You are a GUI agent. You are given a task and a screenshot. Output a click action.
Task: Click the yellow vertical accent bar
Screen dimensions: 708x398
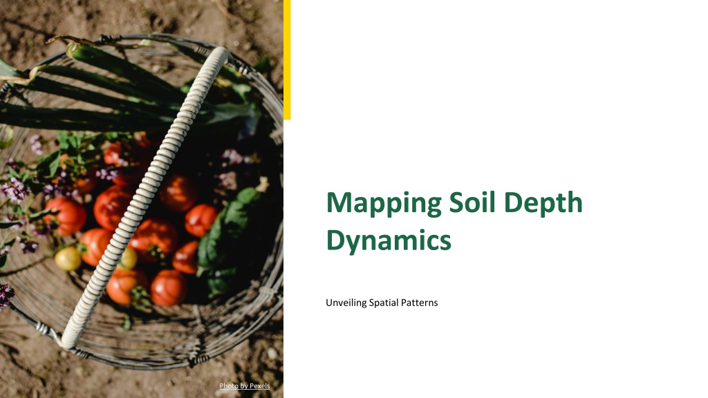point(287,59)
